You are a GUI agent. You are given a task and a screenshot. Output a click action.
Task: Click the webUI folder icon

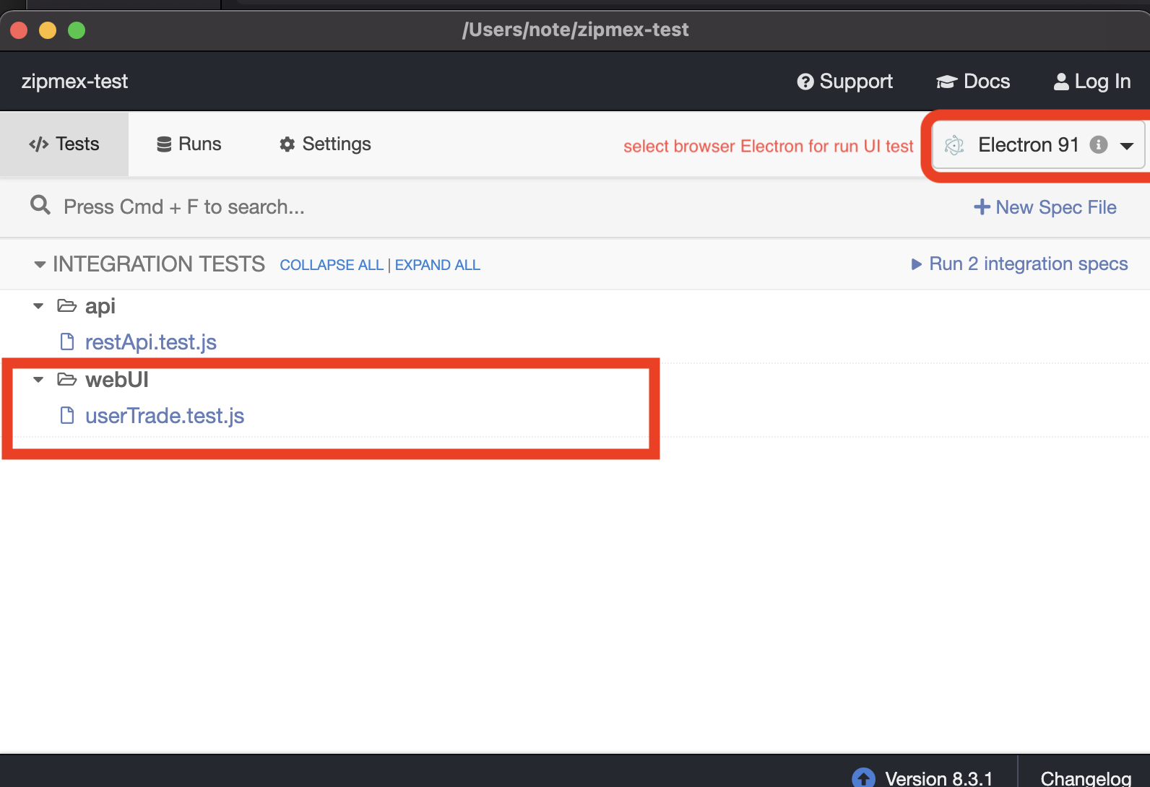[x=67, y=379]
